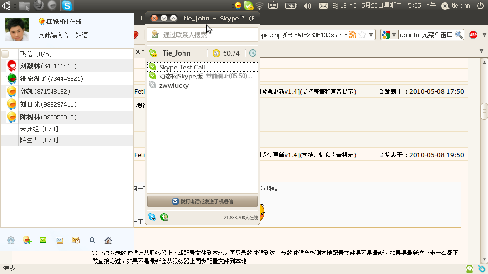The height and width of the screenshot is (274, 488).
Task: Click the envelope with yen symbol icon
Action: click(76, 240)
